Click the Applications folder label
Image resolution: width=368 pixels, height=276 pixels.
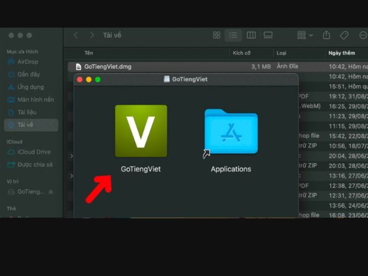231,169
